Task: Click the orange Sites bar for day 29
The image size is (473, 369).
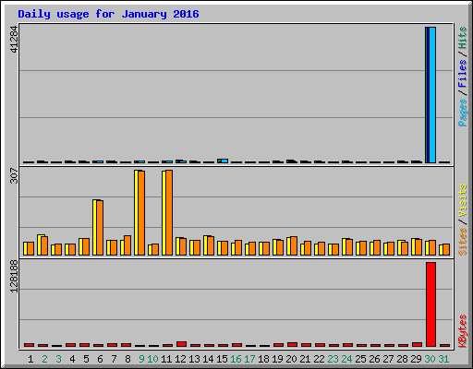Action: [418, 247]
